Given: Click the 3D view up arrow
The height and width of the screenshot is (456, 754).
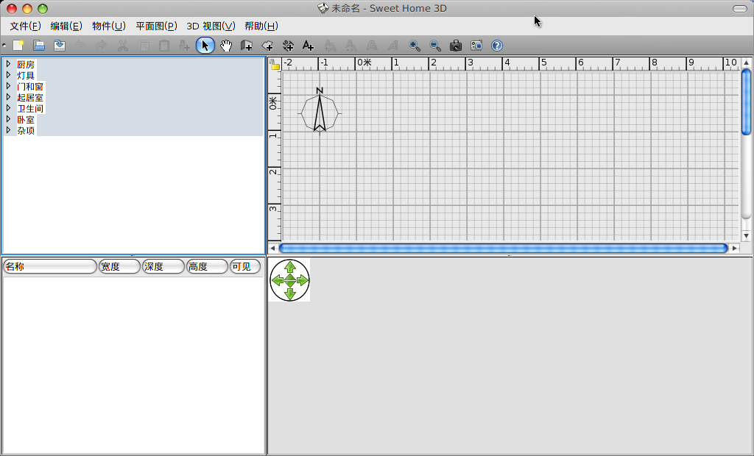Looking at the screenshot, I should (x=290, y=267).
